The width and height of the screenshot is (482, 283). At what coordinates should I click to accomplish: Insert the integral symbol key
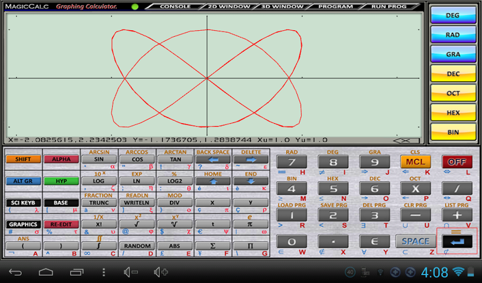pos(99,246)
